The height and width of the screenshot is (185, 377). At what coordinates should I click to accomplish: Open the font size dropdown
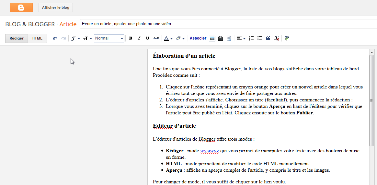click(87, 38)
